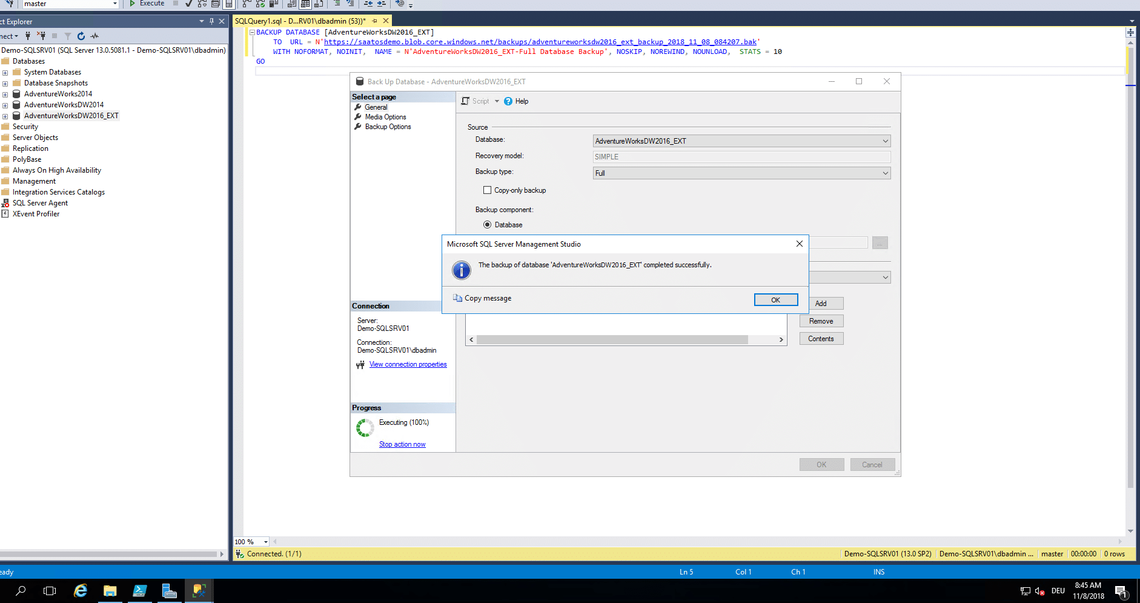The image size is (1140, 603).
Task: Open the Database dropdown in Source section
Action: point(741,141)
